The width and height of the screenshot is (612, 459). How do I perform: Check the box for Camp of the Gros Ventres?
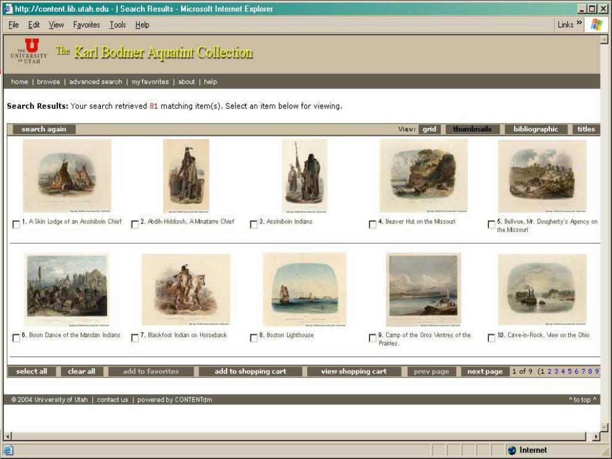373,338
